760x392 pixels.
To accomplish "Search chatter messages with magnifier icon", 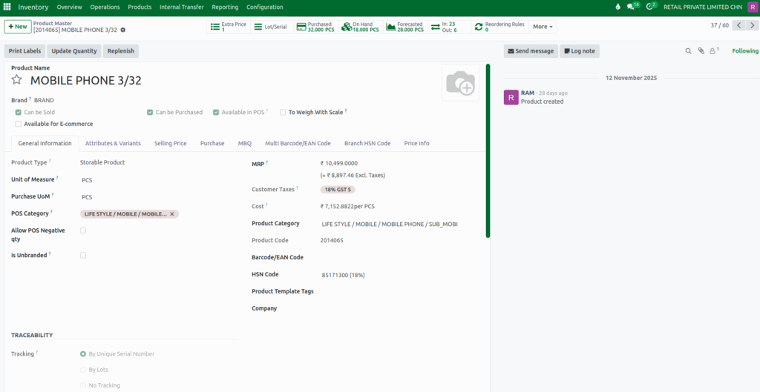I will pos(688,51).
